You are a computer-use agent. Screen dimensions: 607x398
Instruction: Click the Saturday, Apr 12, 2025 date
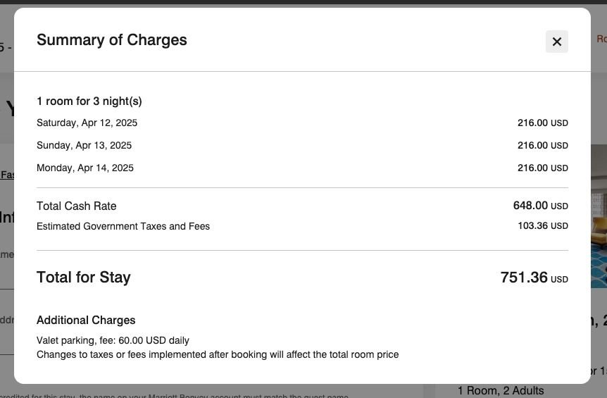click(87, 123)
